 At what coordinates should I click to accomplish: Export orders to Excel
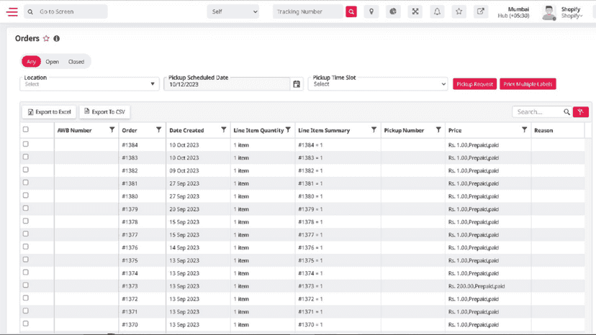click(49, 111)
